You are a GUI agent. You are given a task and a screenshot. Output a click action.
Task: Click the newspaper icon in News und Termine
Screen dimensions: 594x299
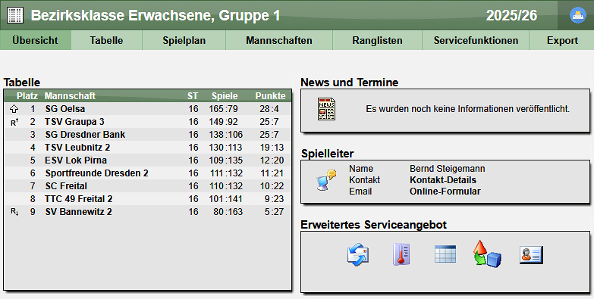tap(326, 109)
